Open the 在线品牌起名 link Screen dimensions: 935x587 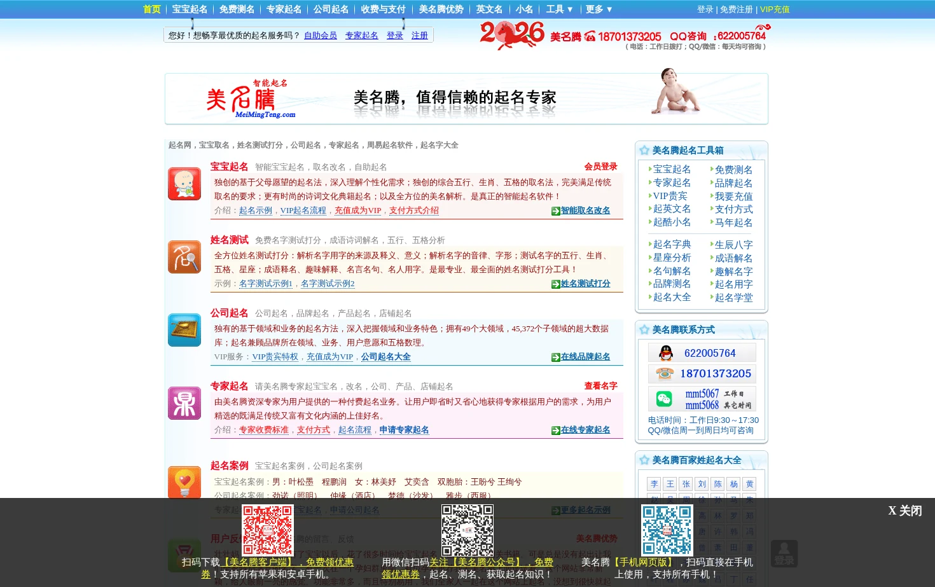(x=585, y=357)
